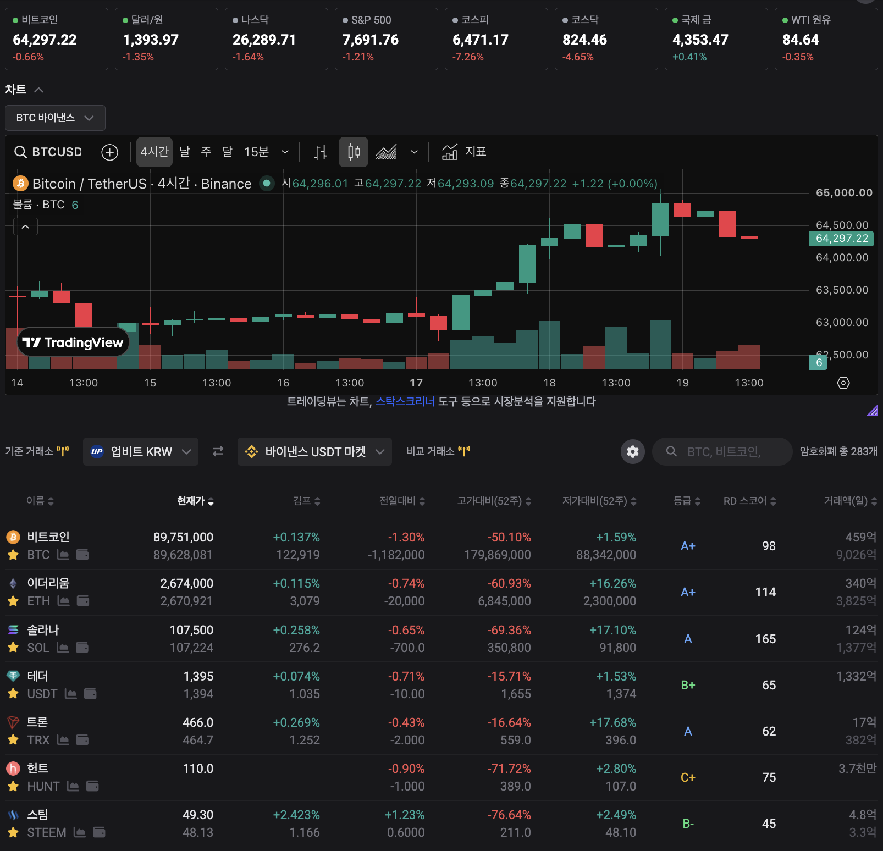Screen dimensions: 883x851
Task: Select the 달 monthly interval
Action: (x=227, y=152)
